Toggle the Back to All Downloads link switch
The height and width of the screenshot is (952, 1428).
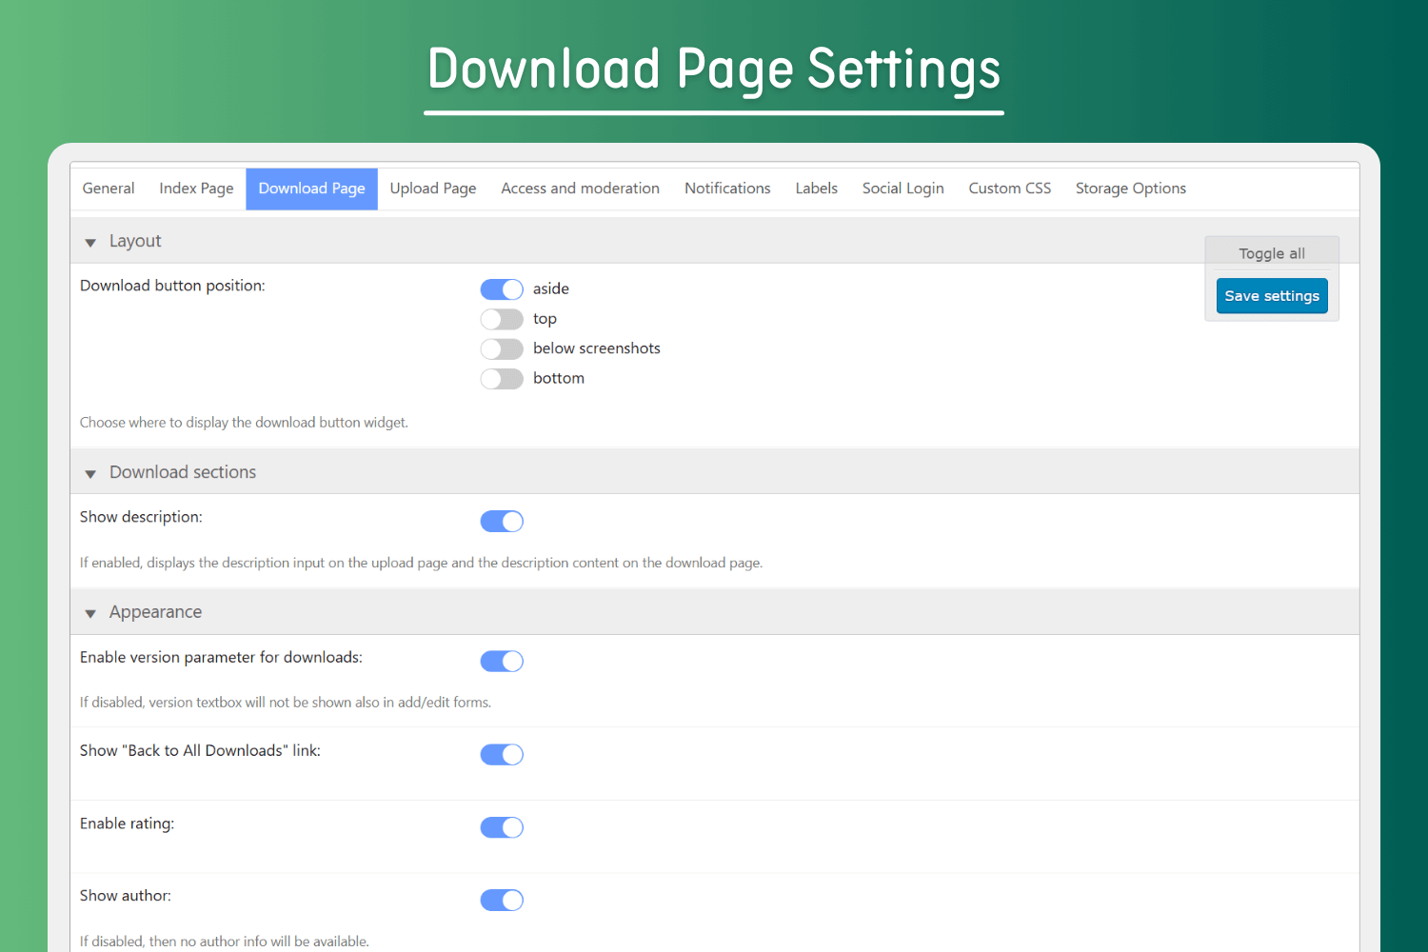coord(502,754)
